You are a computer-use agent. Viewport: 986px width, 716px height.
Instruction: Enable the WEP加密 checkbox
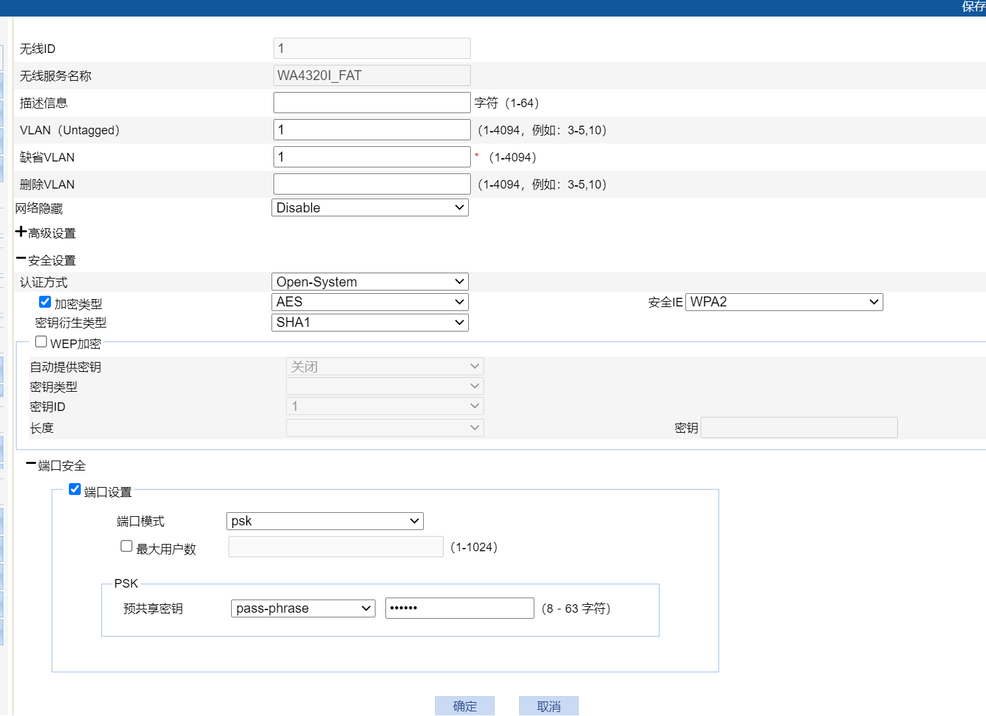41,341
